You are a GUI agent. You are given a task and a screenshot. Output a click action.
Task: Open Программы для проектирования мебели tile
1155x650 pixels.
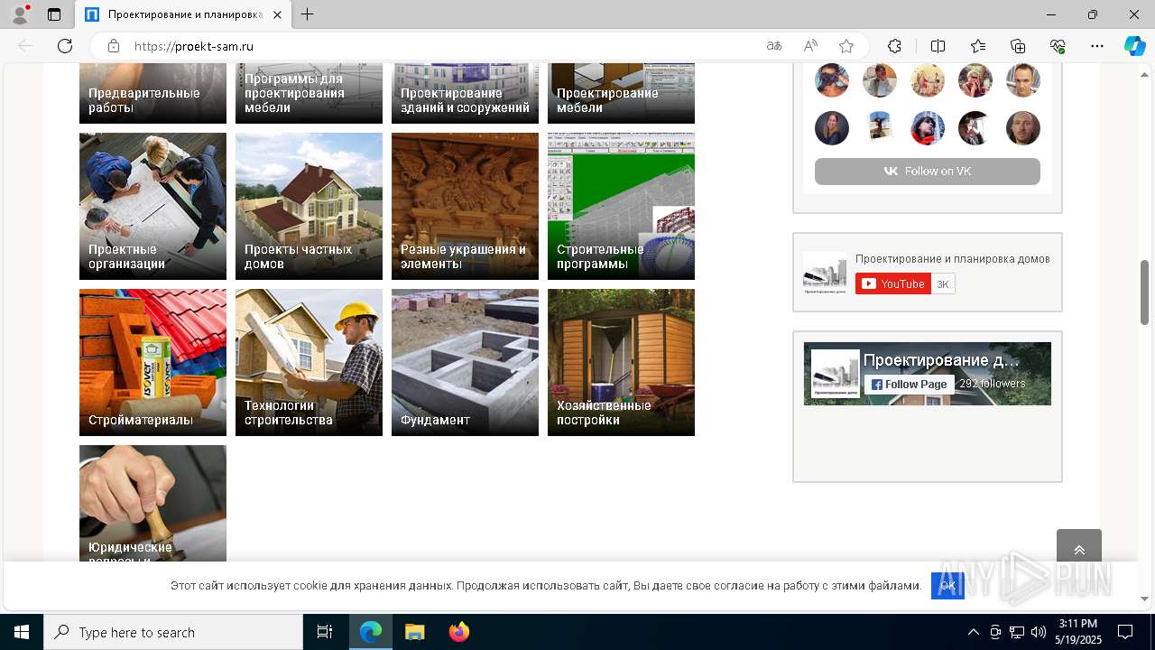309,94
